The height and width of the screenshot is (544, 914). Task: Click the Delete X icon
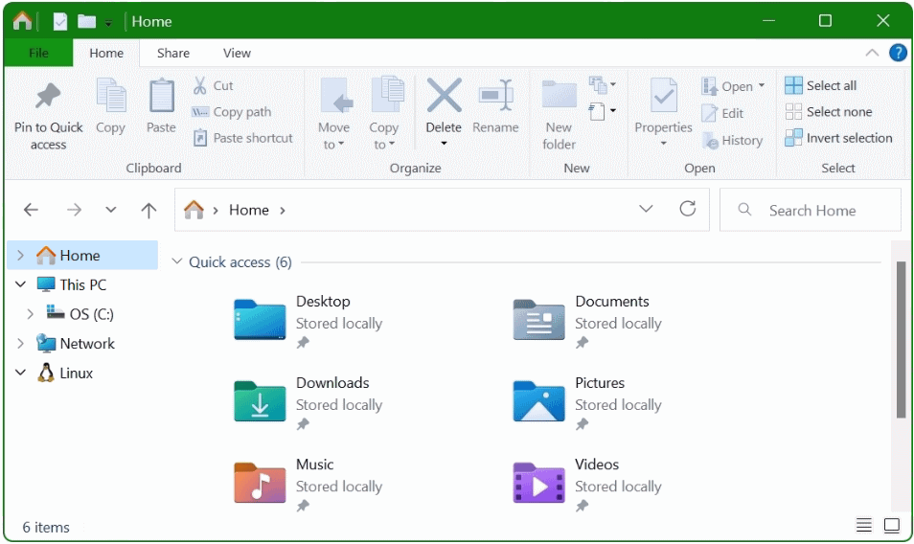pos(445,95)
